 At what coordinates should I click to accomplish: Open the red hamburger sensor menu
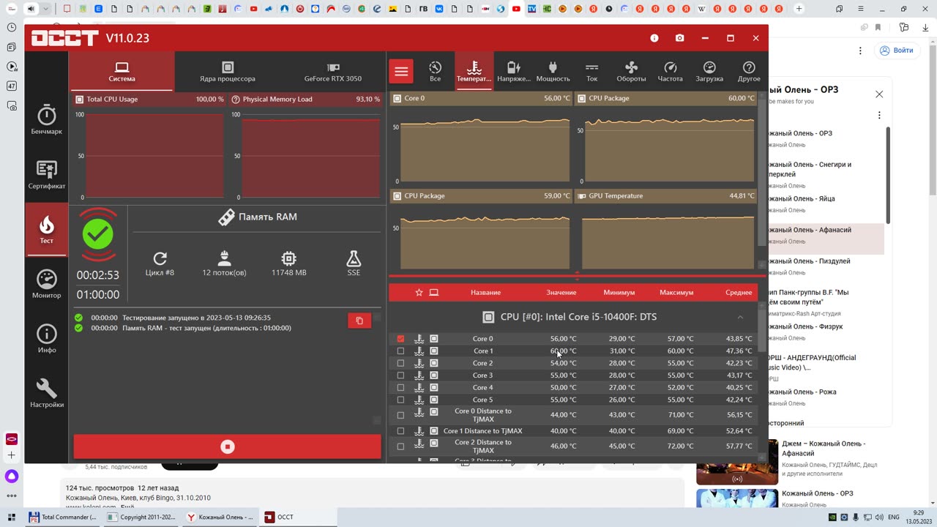click(401, 71)
